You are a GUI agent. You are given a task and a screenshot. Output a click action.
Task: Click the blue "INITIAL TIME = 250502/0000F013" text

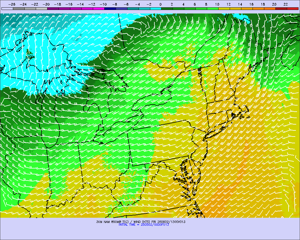point(144,225)
